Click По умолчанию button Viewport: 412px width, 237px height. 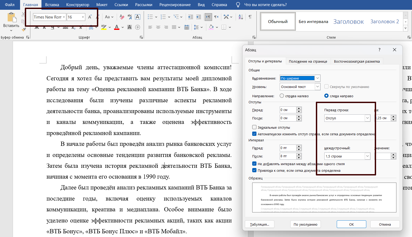[306, 224]
